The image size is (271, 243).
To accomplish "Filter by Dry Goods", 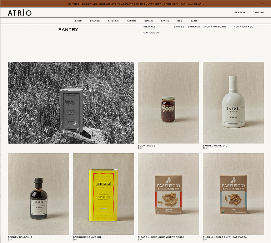I will click(151, 33).
